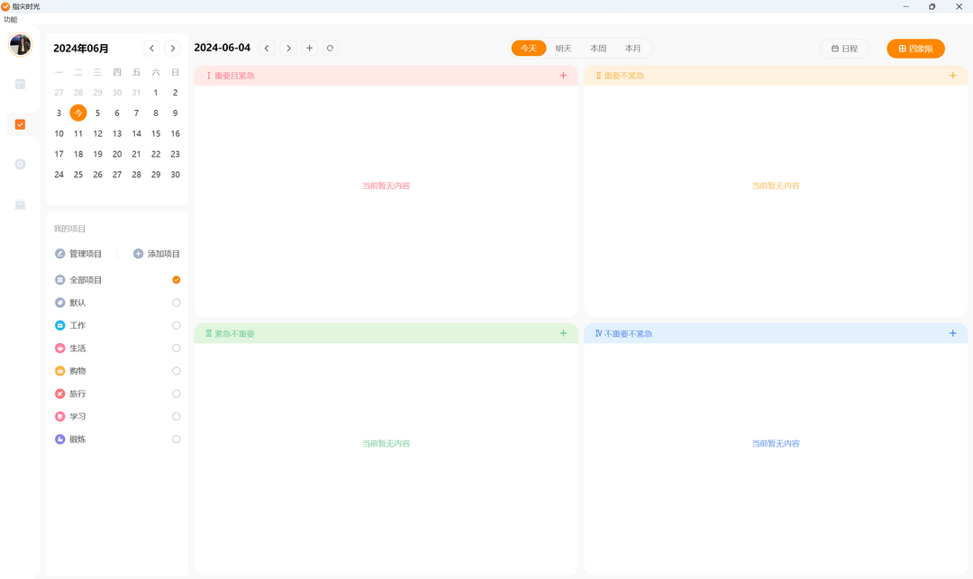This screenshot has width=973, height=579.
Task: Add task to 重要且紧急 quadrant
Action: (x=563, y=76)
